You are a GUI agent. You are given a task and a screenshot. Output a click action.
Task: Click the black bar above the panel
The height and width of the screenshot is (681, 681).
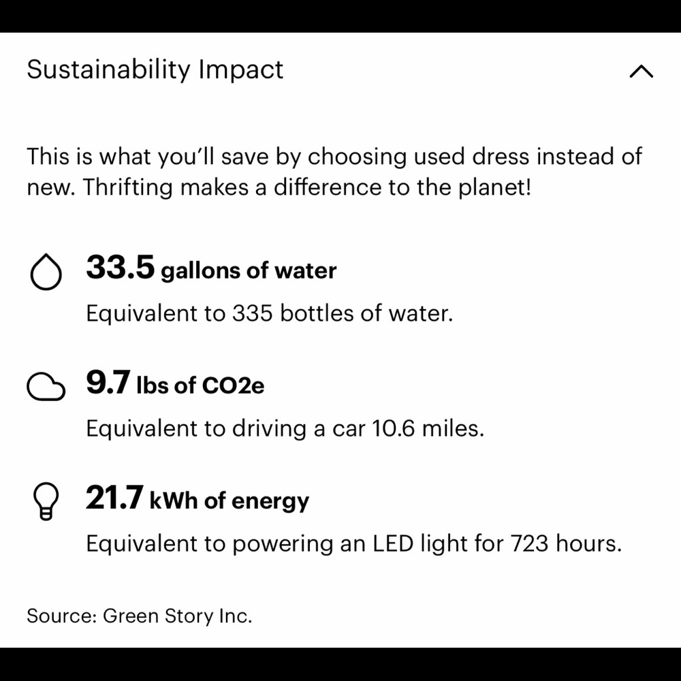340,16
